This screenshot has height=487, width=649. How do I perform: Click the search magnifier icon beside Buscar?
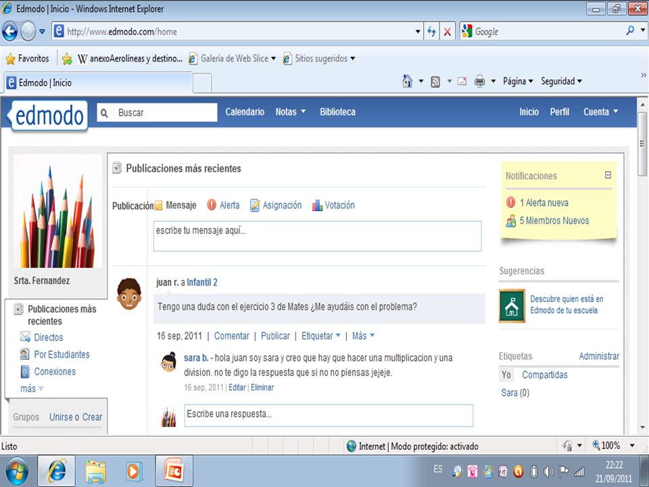(104, 113)
